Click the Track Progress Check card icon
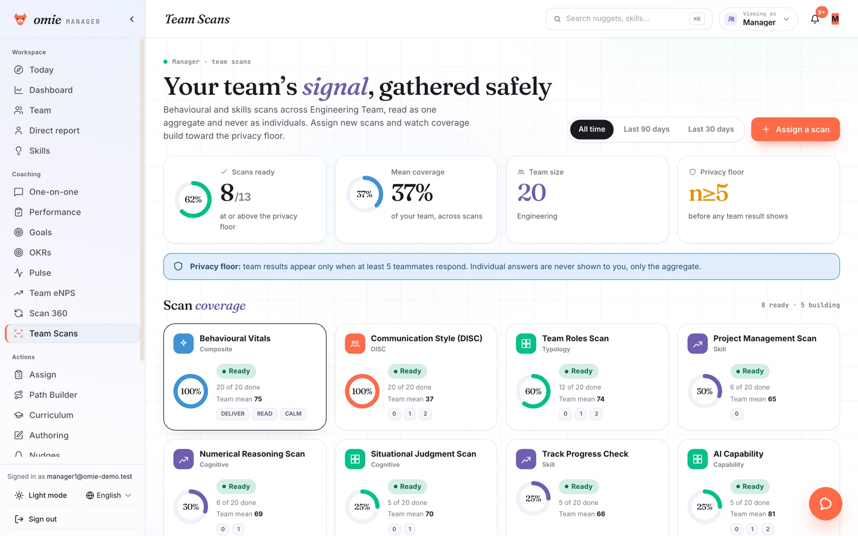Screen dimensions: 858x536 point(526,459)
